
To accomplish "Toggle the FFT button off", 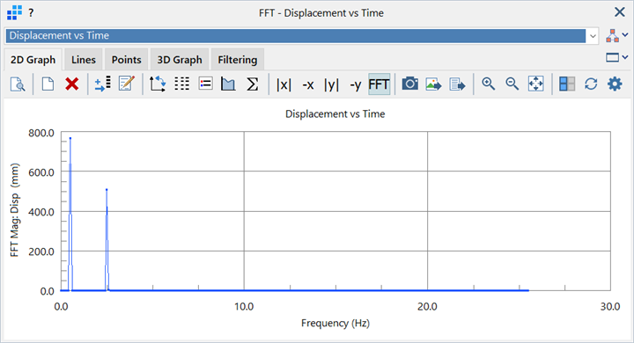I will coord(379,84).
